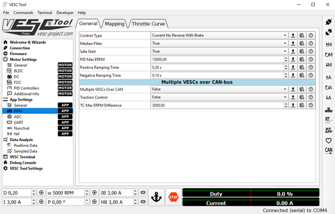
Task: Toggle the heart alive-packets icon
Action: click(x=328, y=141)
